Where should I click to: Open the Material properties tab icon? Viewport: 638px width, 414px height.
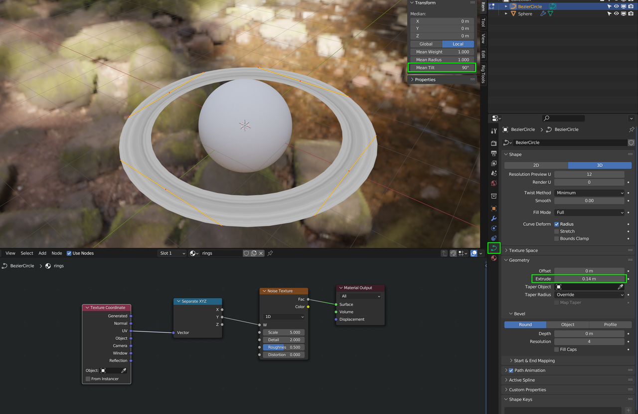pos(494,258)
